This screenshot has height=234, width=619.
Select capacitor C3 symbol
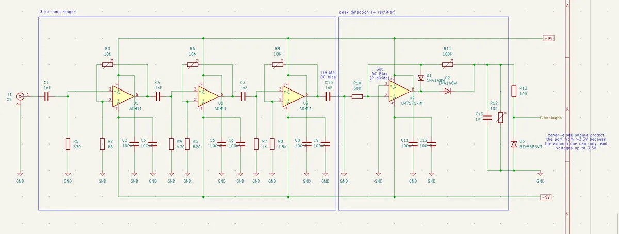(153, 143)
